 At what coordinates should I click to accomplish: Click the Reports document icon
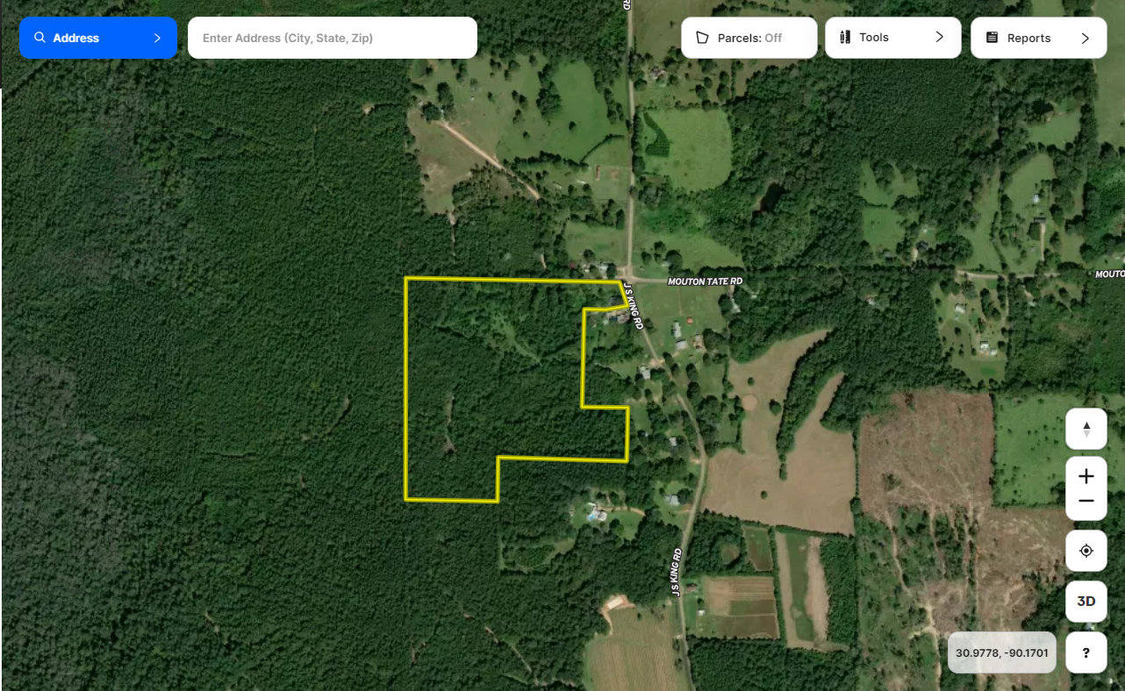click(x=992, y=38)
